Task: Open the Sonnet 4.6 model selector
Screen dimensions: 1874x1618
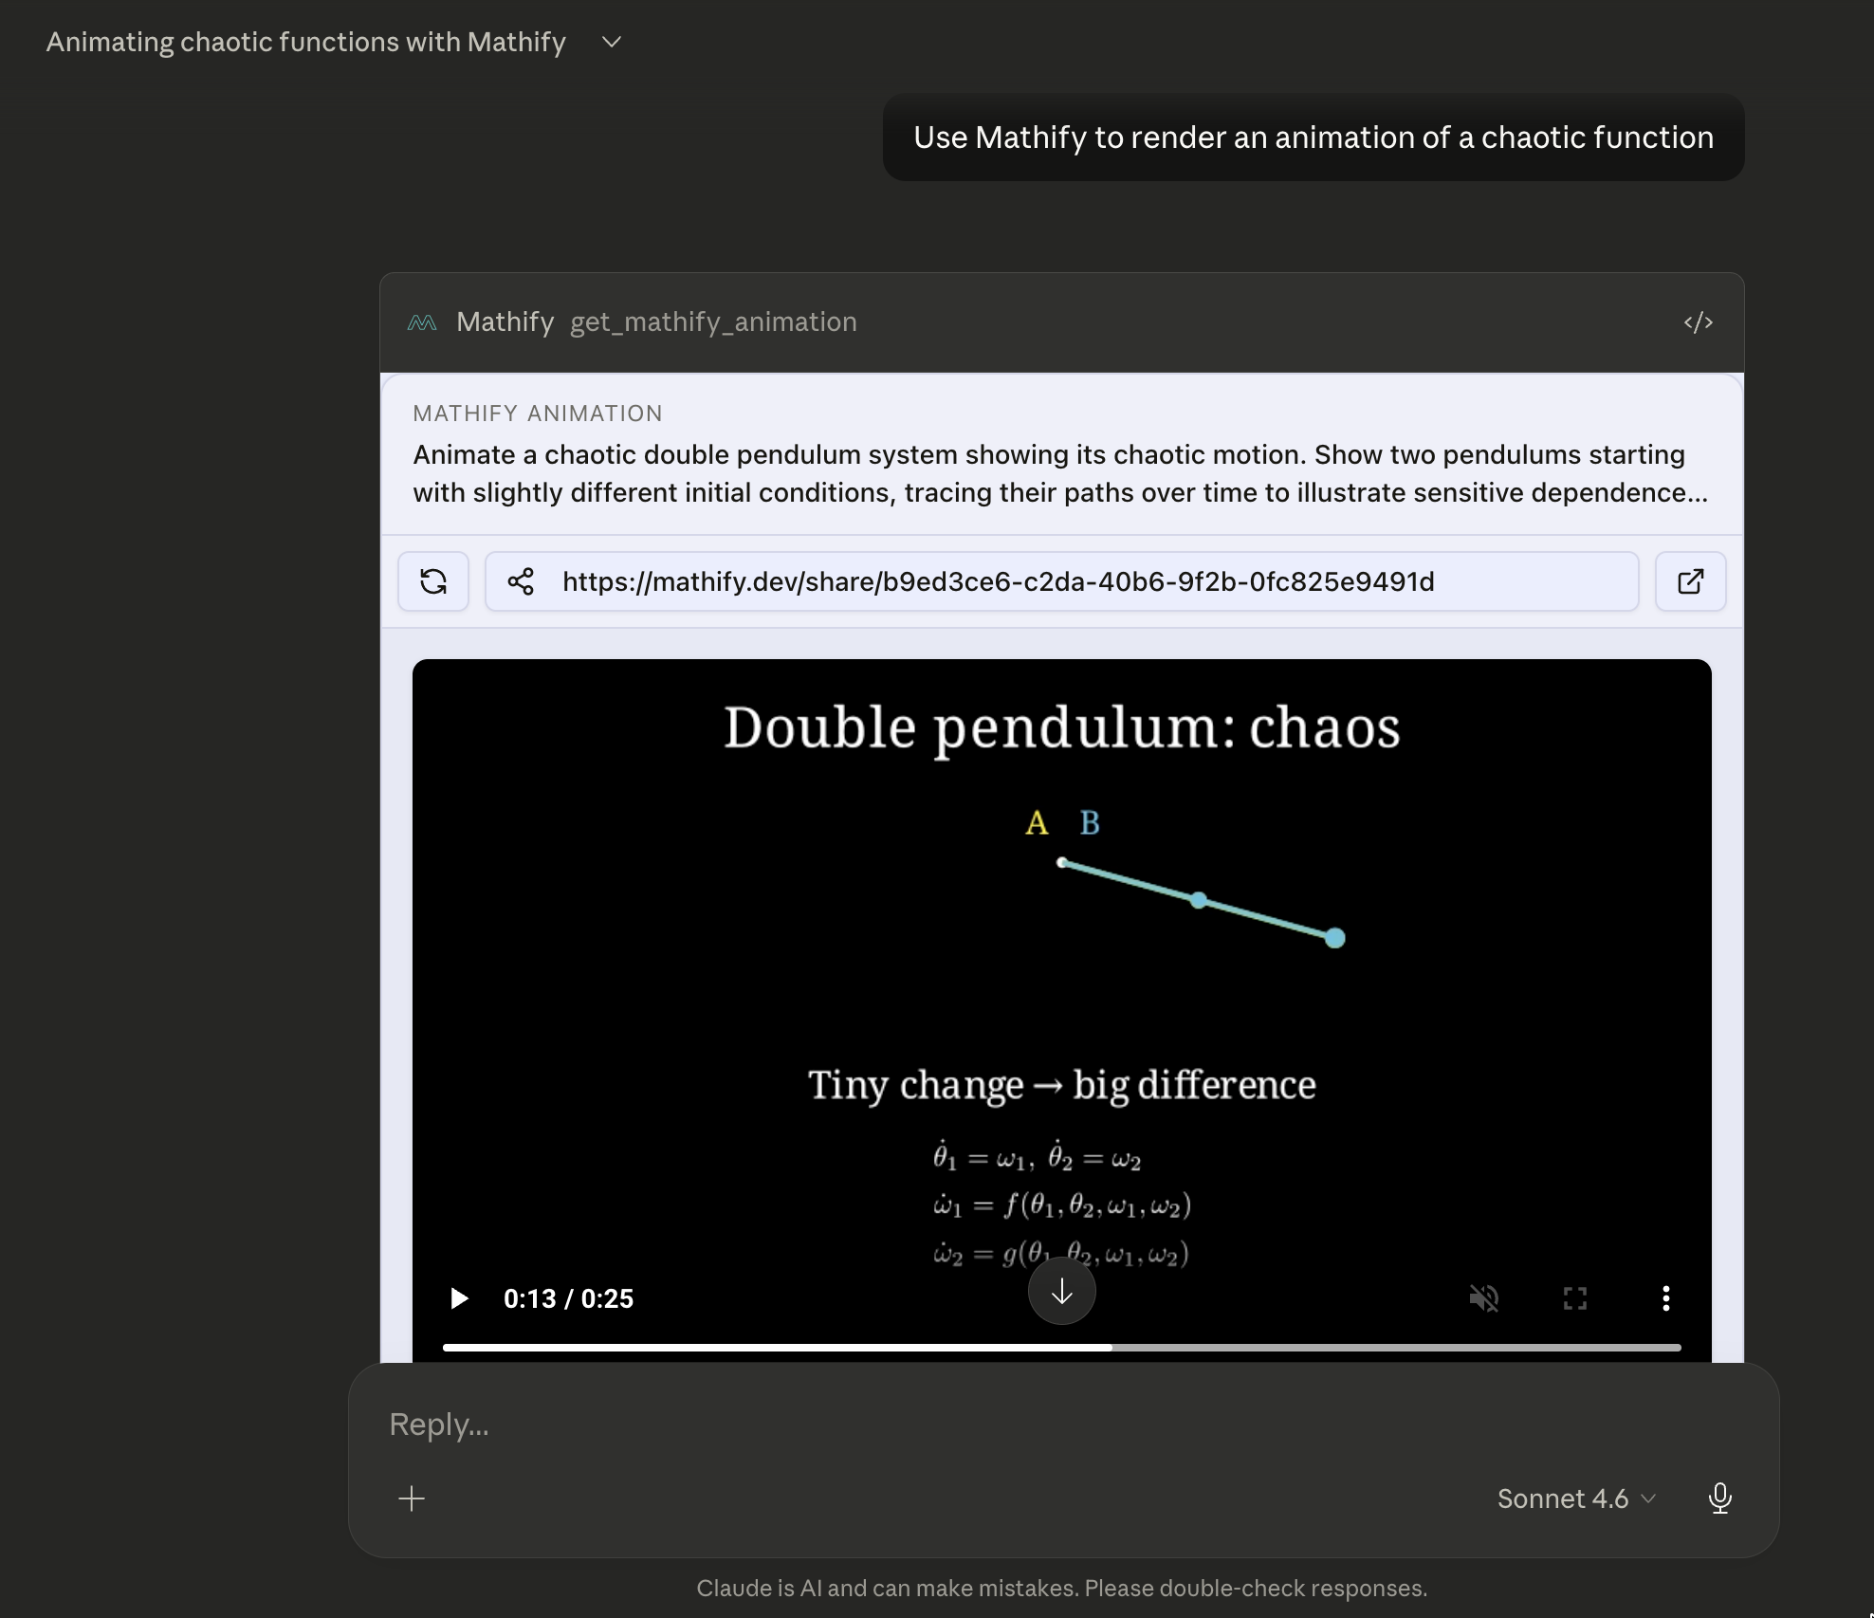Action: click(x=1574, y=1498)
